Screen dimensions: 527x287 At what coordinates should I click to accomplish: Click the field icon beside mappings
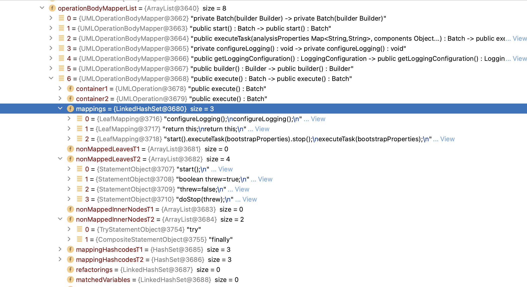point(70,109)
